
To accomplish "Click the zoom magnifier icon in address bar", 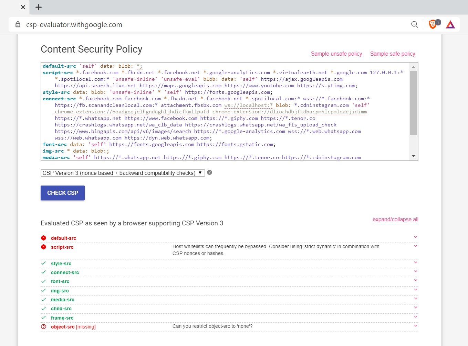I will click(x=415, y=24).
